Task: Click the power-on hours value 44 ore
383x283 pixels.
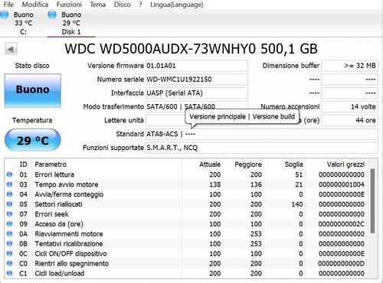Action: click(349, 120)
